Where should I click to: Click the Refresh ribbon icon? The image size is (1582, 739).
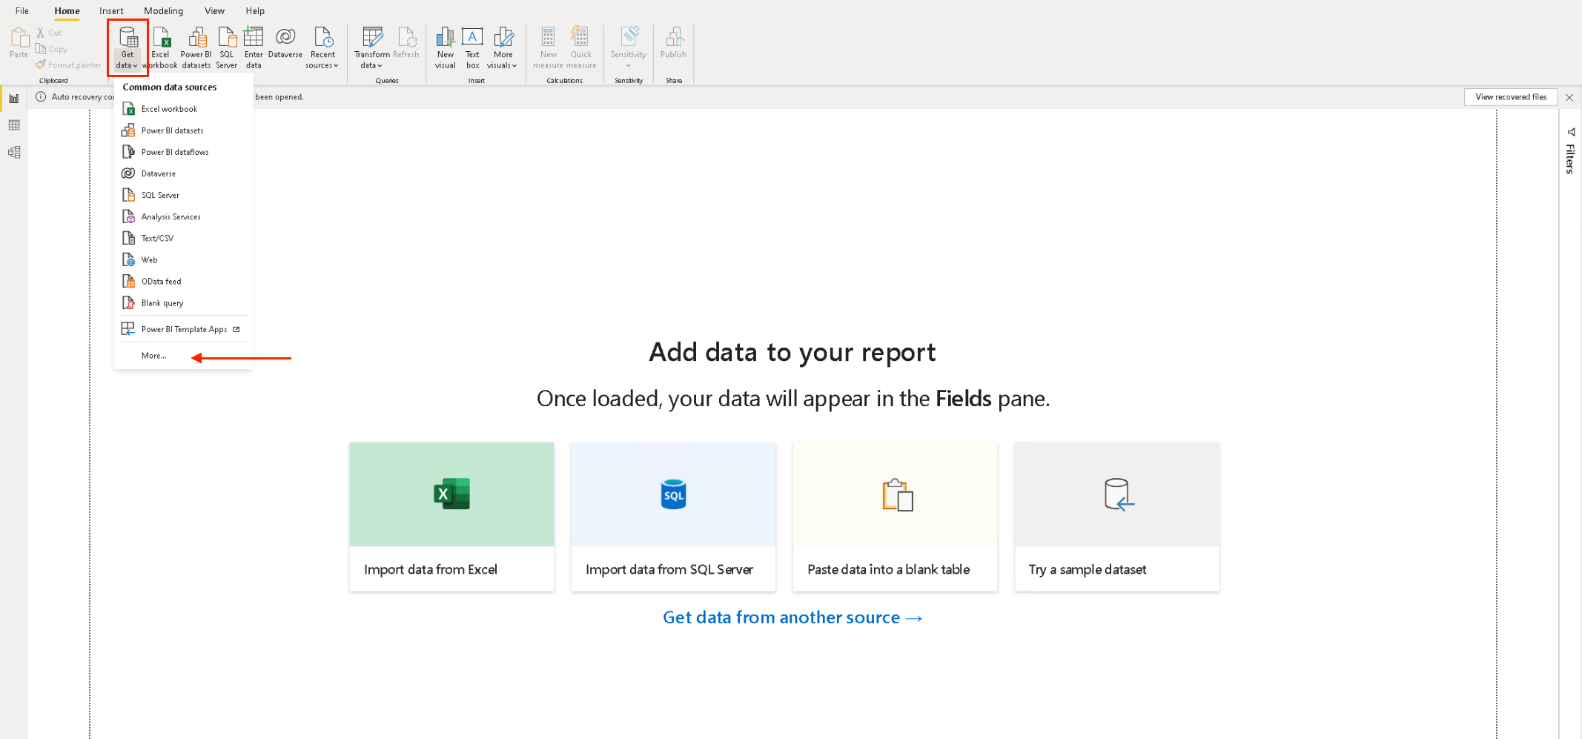pyautogui.click(x=406, y=43)
